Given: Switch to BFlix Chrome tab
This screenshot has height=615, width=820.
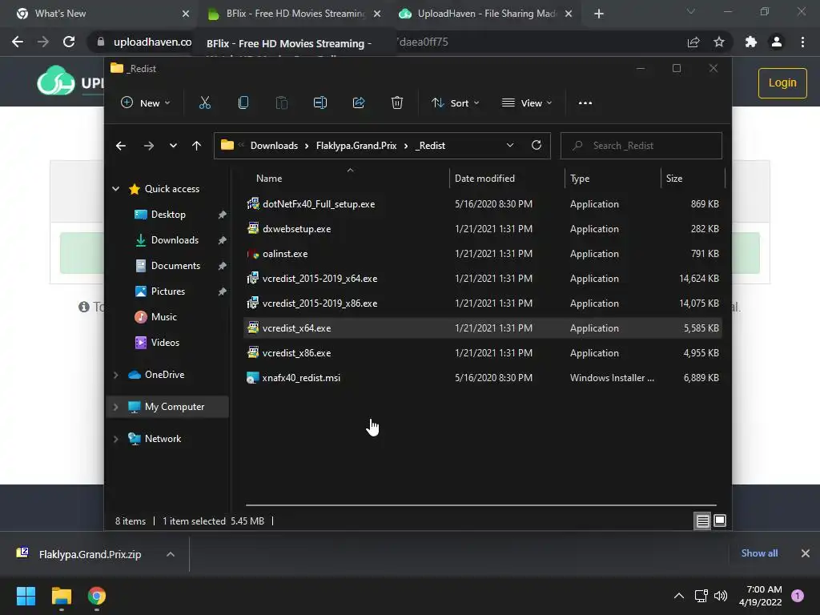Looking at the screenshot, I should coord(295,14).
